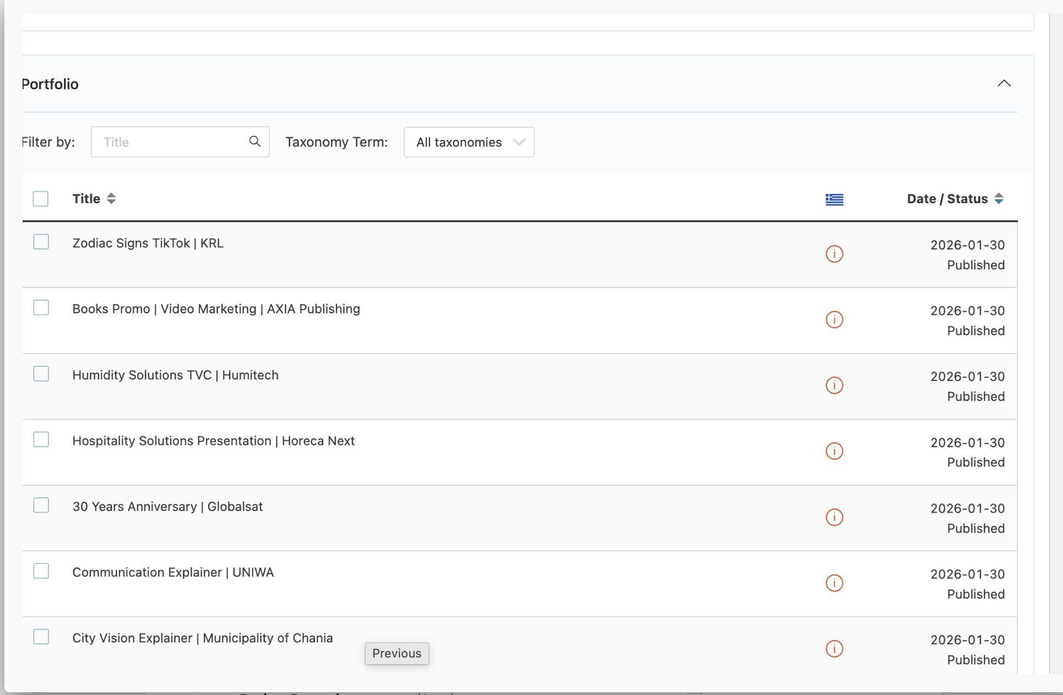Tick the select-all checkbox in table header
Screen dimensions: 1063x695
(41, 199)
